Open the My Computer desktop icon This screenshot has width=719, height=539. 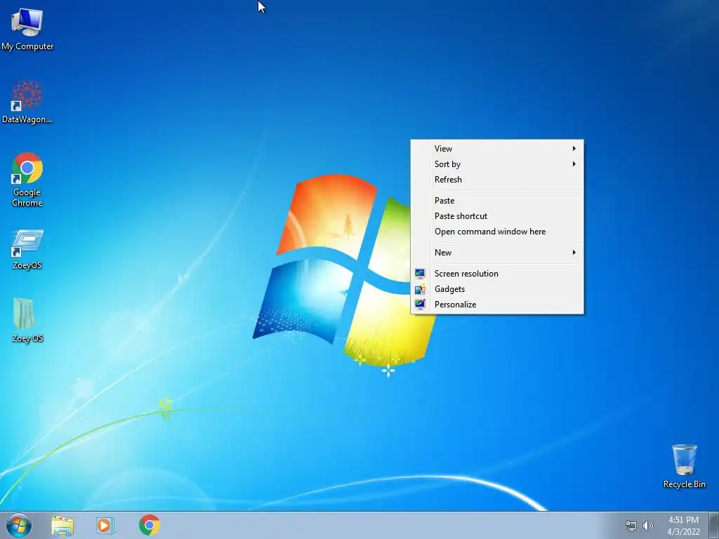[27, 28]
